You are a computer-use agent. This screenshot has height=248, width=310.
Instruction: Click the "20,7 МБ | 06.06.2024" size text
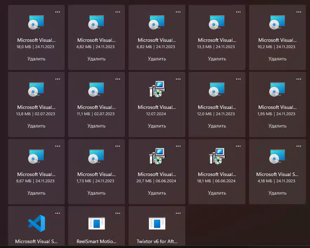pyautogui.click(x=156, y=181)
